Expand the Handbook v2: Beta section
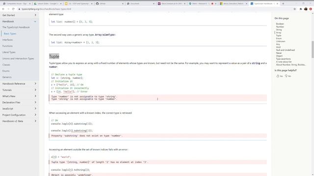314x176 pixels. pos(20,121)
